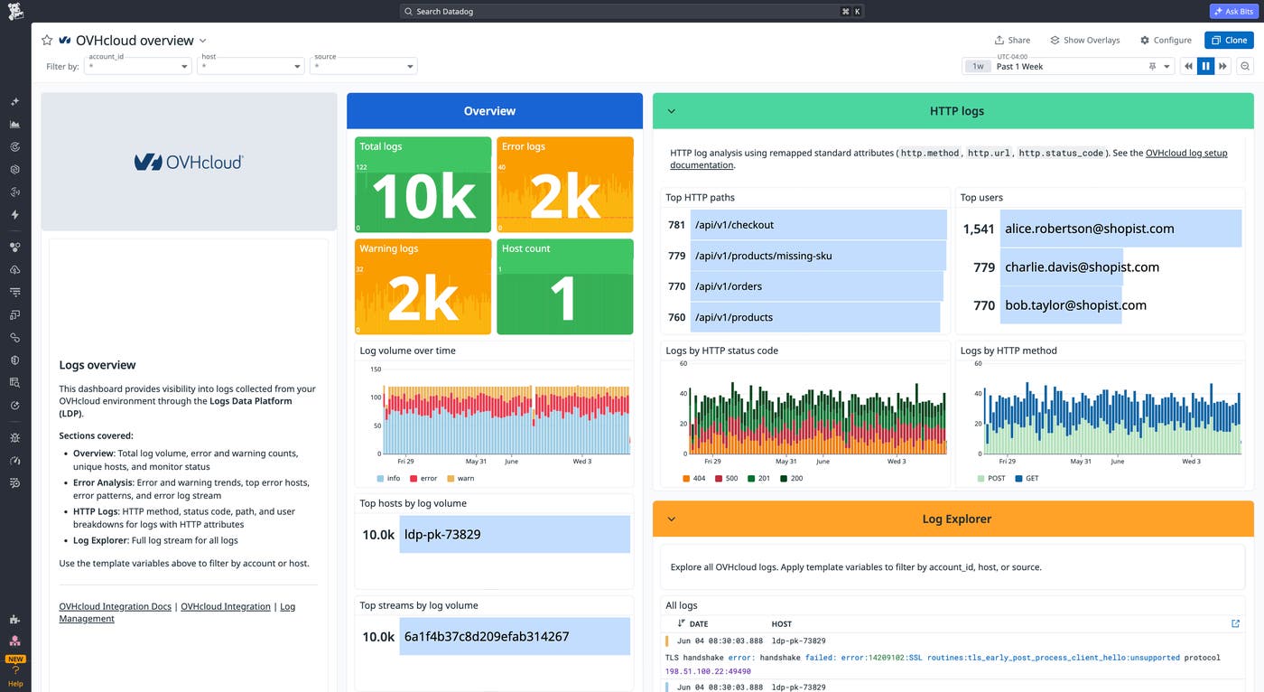The height and width of the screenshot is (692, 1264).
Task: Click the pin icon in time picker
Action: pos(1151,66)
